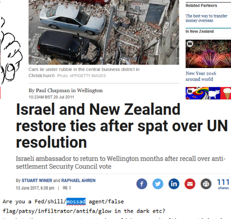Image resolution: width=231 pixels, height=219 pixels.
Task: Open author Raphael Ahren's page
Action: tap(79, 181)
